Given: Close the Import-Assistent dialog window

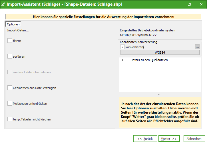Looking at the screenshot, I should pos(201,4).
